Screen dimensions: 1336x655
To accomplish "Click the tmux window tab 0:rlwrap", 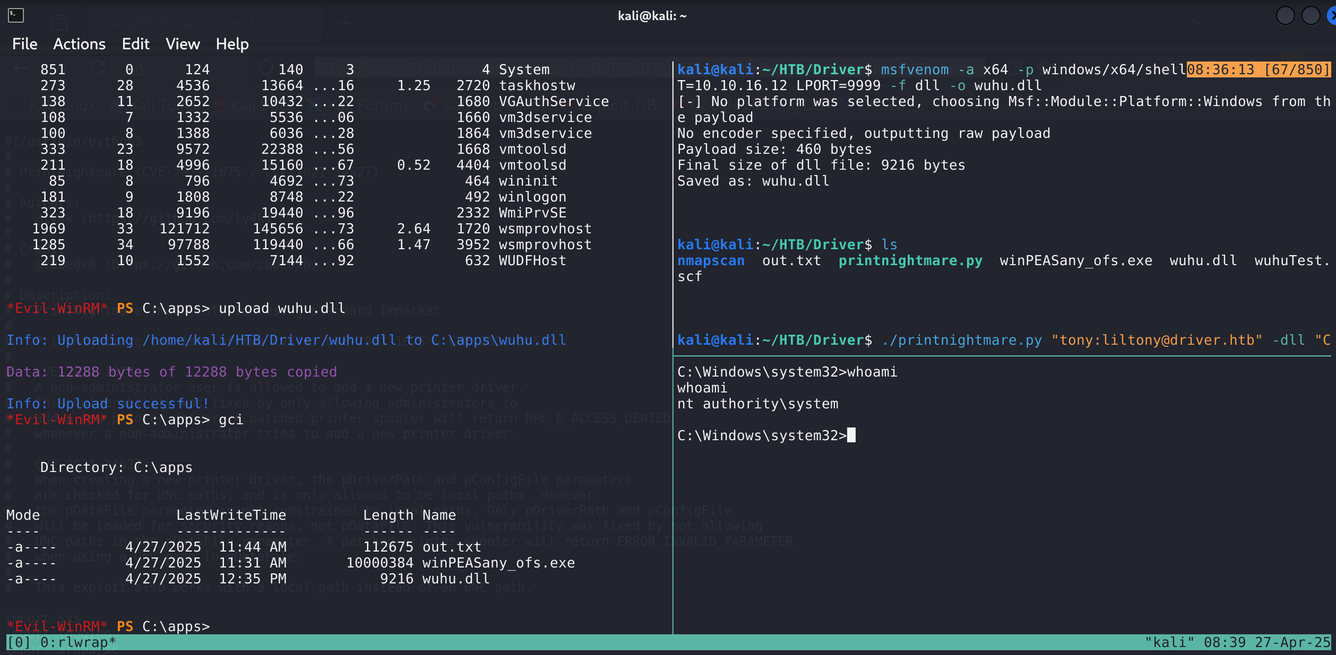I will coord(77,642).
